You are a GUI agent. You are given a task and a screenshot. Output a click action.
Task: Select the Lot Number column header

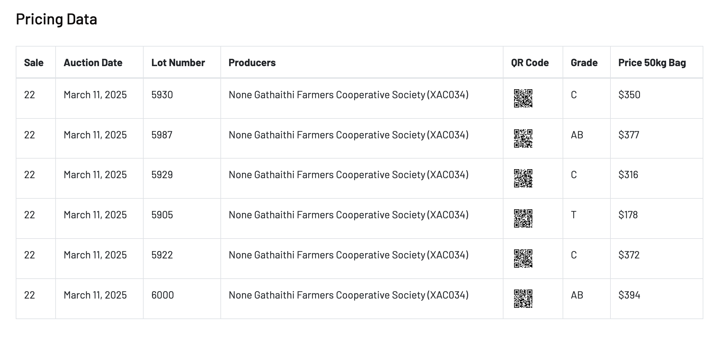(178, 63)
